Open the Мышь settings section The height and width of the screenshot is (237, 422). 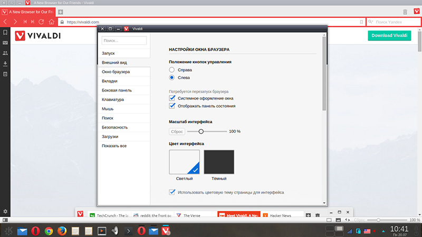click(124, 109)
